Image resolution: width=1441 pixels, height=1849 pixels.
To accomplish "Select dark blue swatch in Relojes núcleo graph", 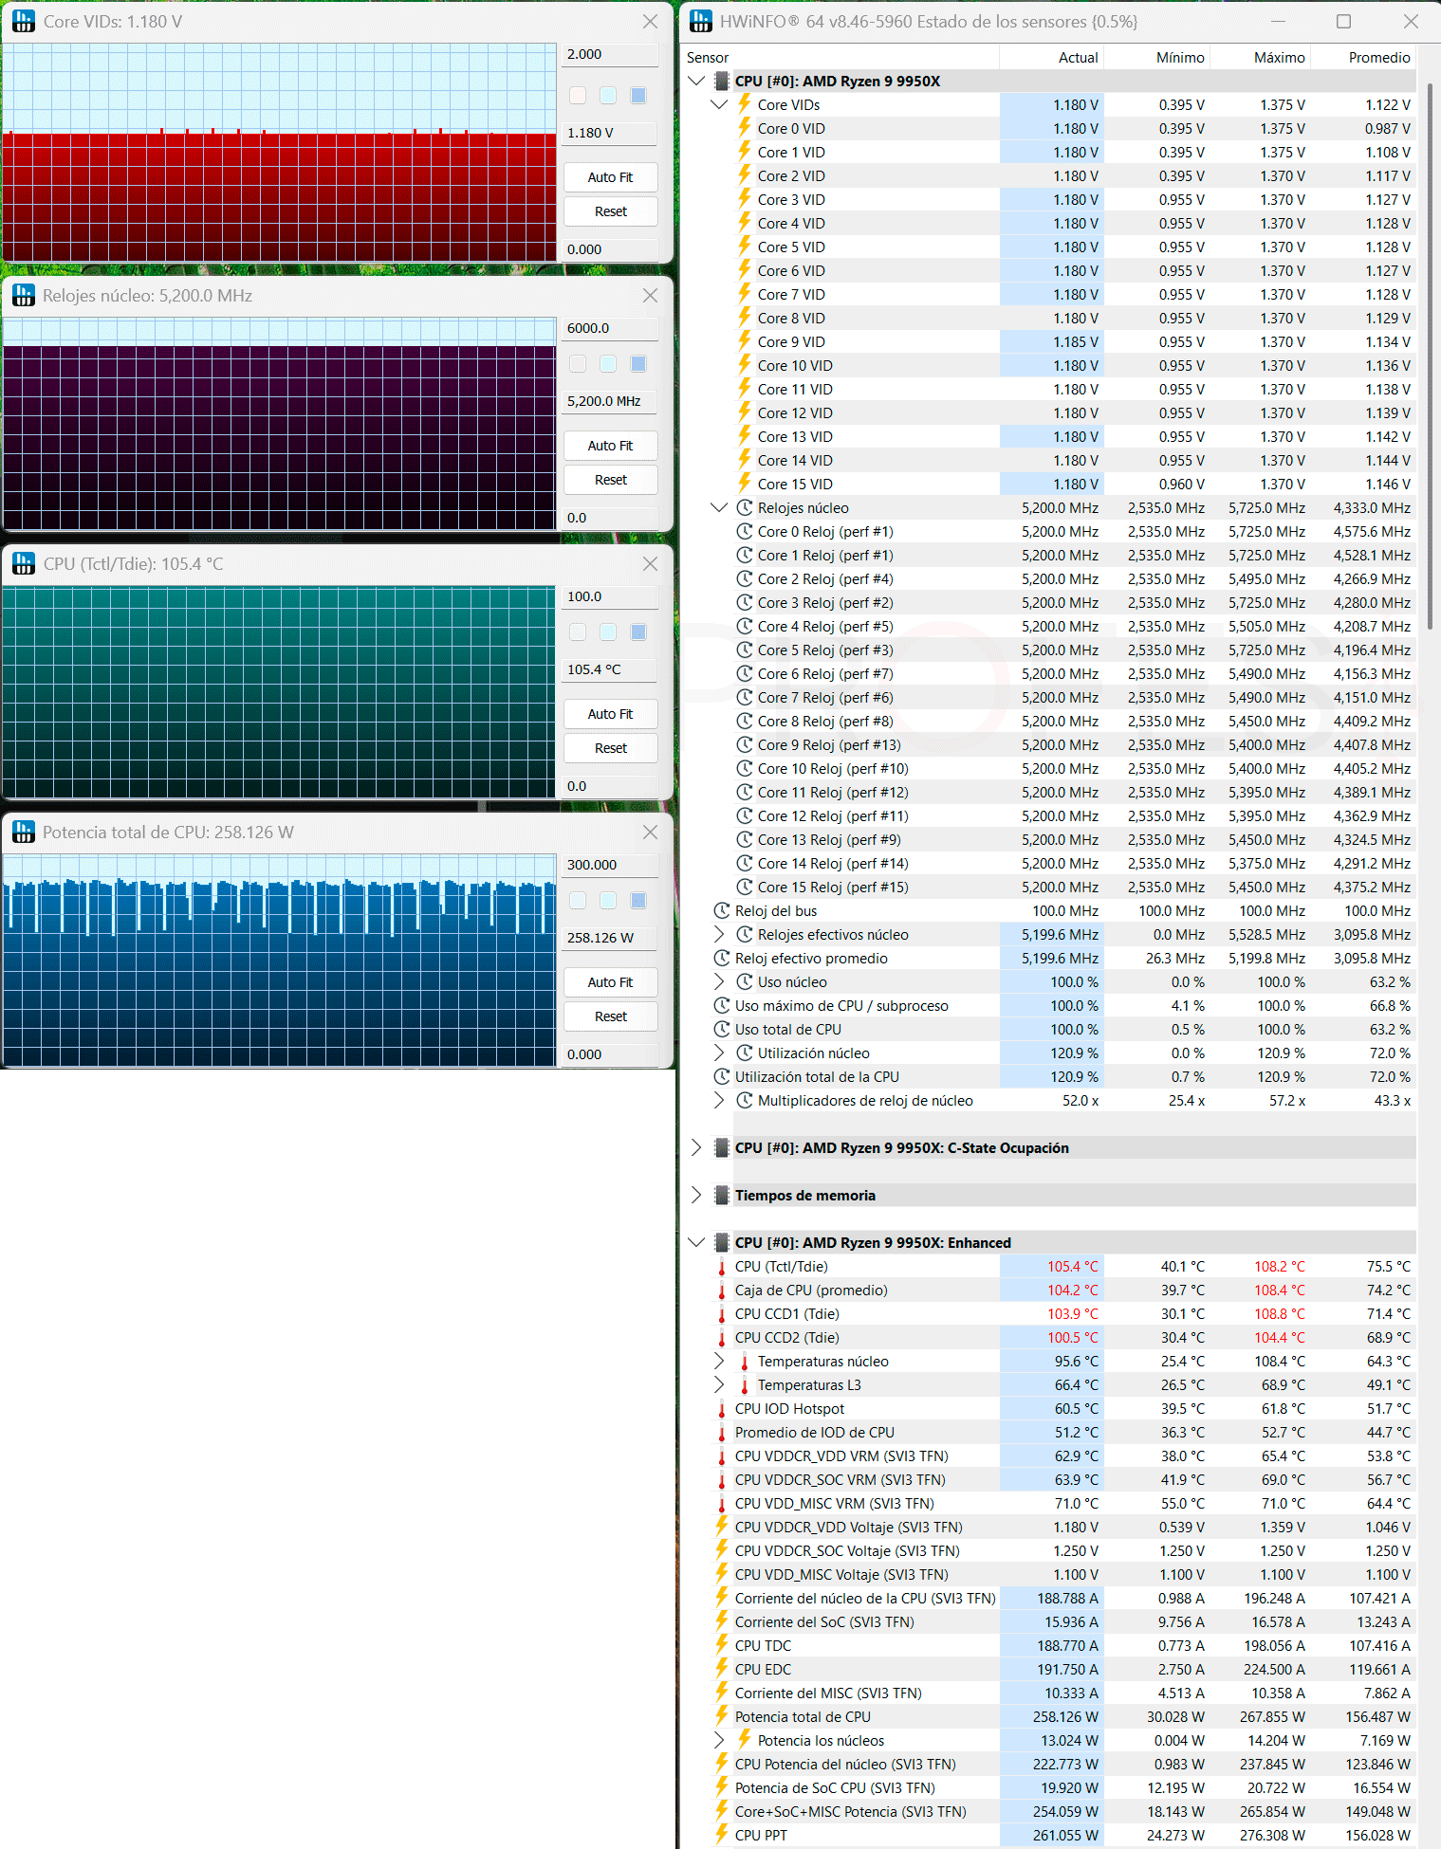I will click(x=638, y=364).
